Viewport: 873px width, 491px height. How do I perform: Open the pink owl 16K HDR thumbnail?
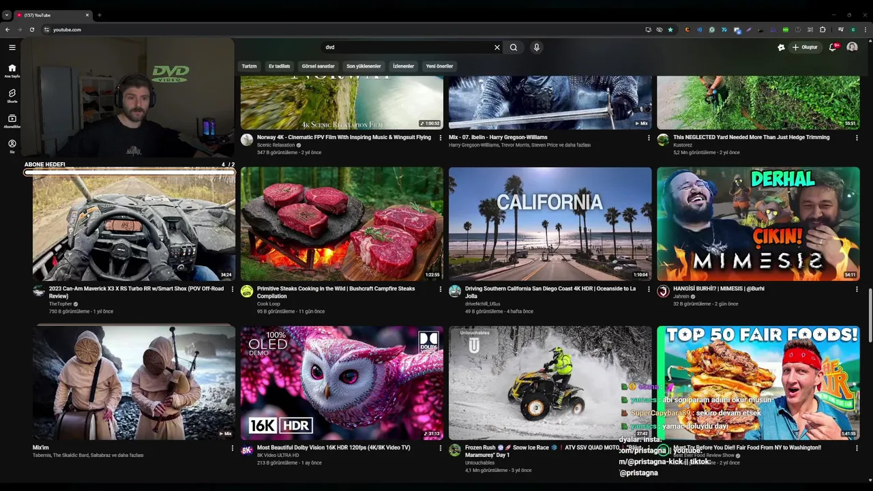coord(342,383)
